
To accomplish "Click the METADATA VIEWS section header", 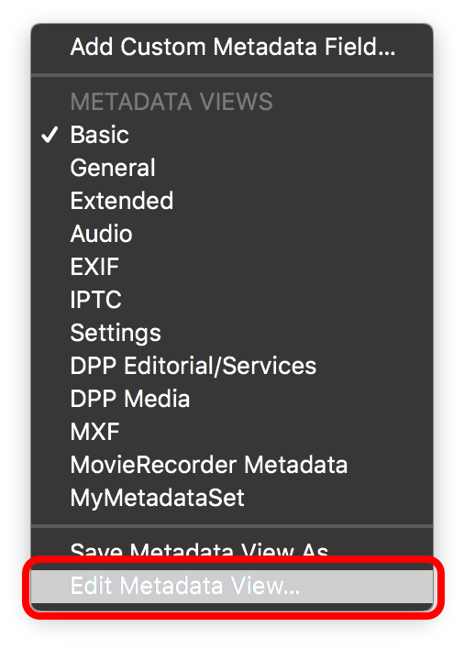I will (x=171, y=102).
